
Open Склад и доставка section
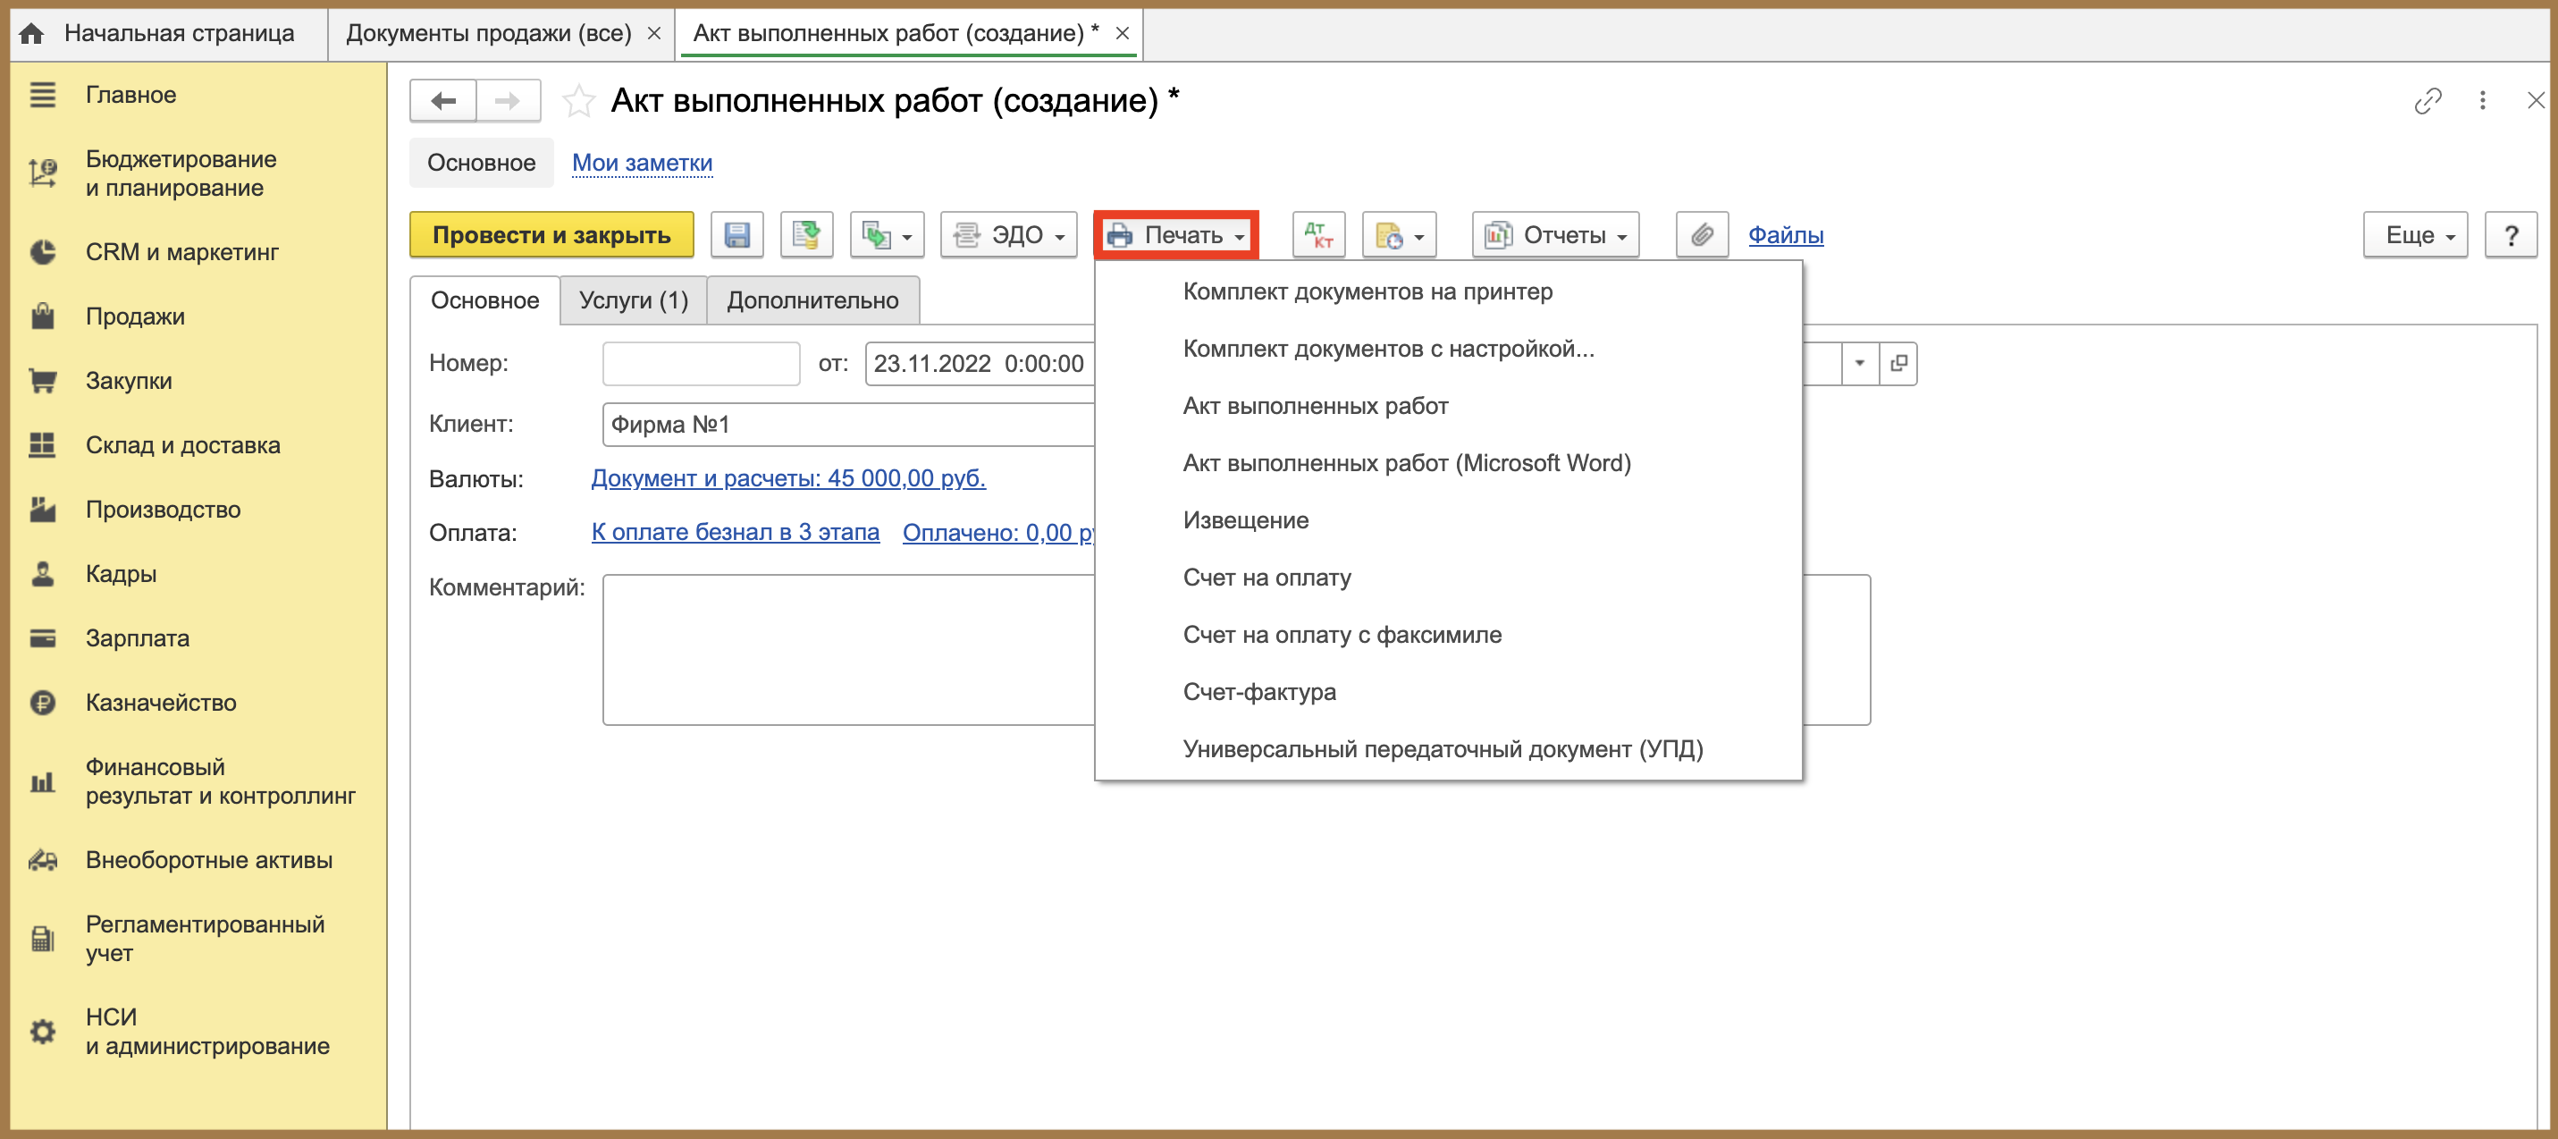point(182,446)
